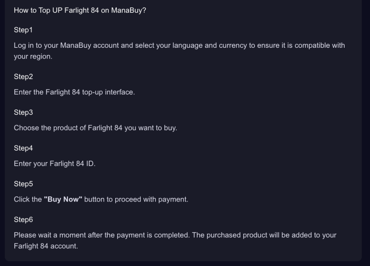Image resolution: width=370 pixels, height=266 pixels.
Task: Click 'language and currency' phrase in Step1
Action: pyautogui.click(x=210, y=45)
